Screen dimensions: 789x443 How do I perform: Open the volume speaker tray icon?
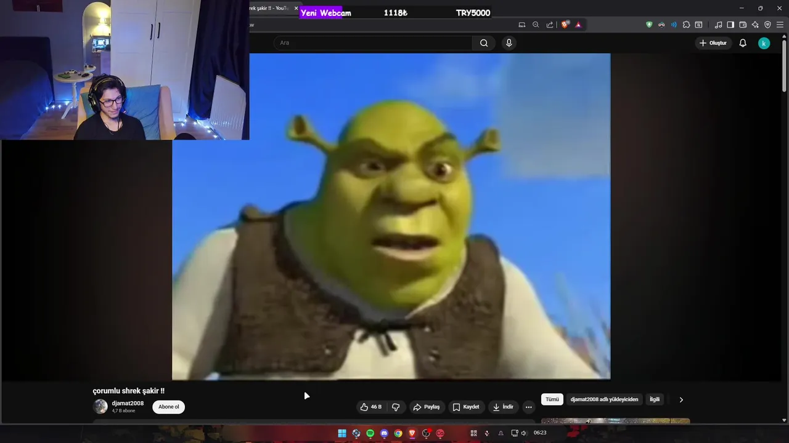point(524,433)
